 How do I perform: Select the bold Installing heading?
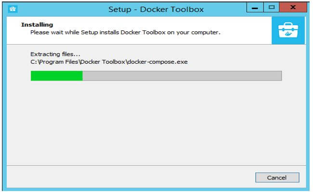pyautogui.click(x=37, y=25)
